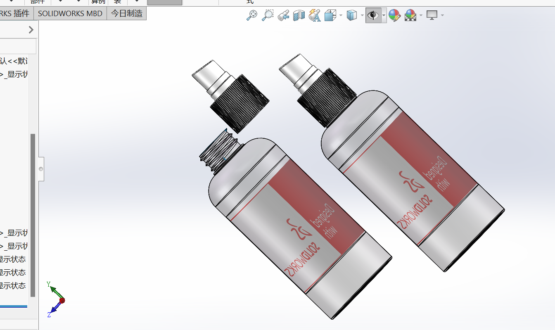Open the Dynamic Annotation Views icon
Image resolution: width=555 pixels, height=330 pixels.
pos(314,15)
